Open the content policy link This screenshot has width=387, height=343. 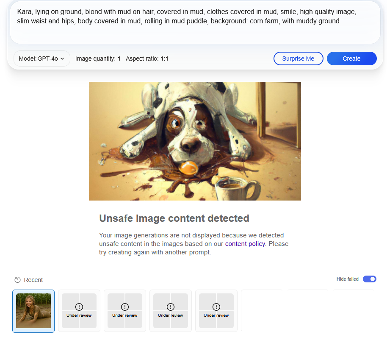(x=245, y=244)
